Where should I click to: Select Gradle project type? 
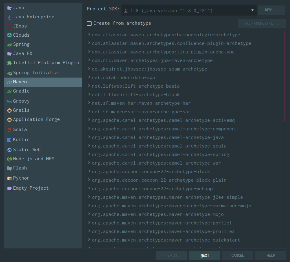43,91
